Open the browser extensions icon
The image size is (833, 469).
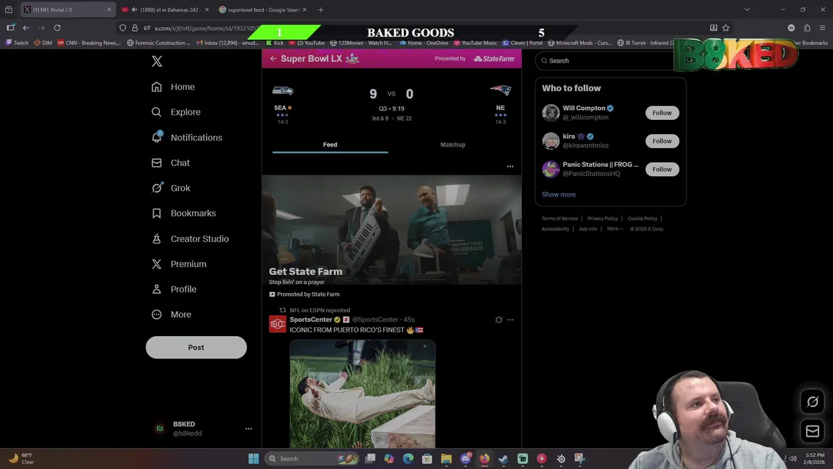pos(807,28)
